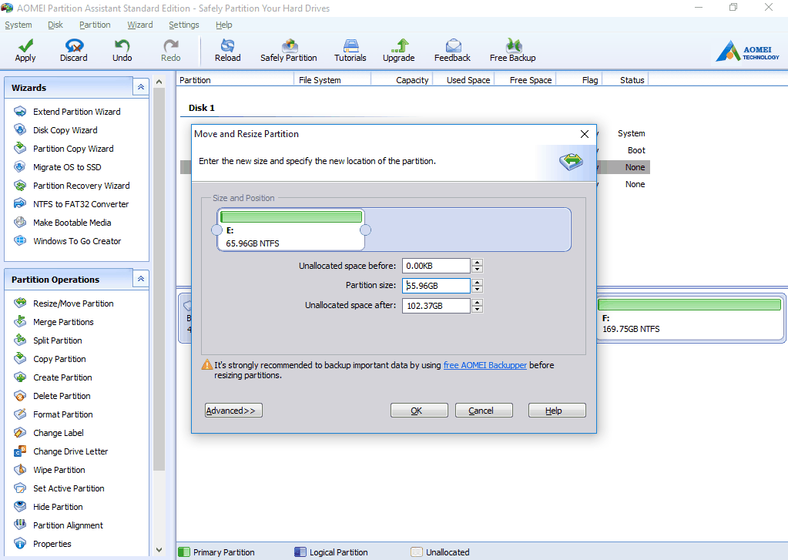788x560 pixels.
Task: Collapse the Partition Operations panel
Action: [x=141, y=279]
